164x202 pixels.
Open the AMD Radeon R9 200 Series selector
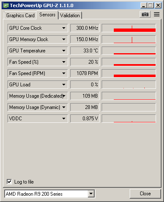click(50, 194)
